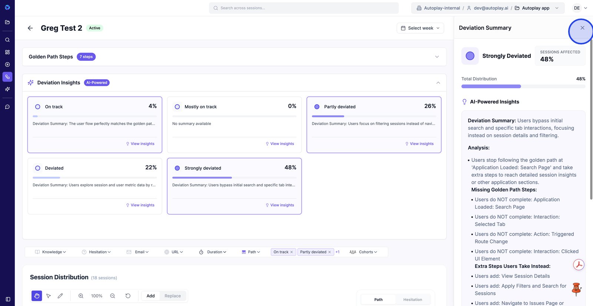Select the On track radio circle

38,107
